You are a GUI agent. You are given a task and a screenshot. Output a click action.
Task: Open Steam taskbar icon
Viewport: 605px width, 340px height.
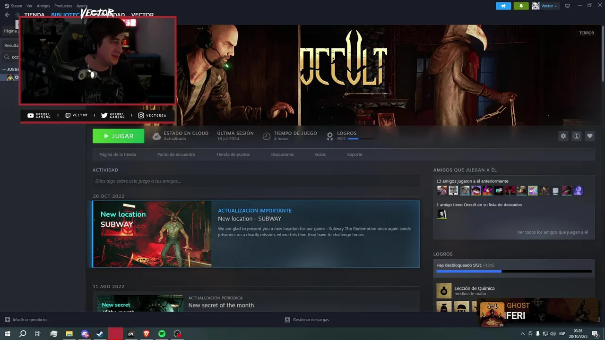pyautogui.click(x=100, y=334)
